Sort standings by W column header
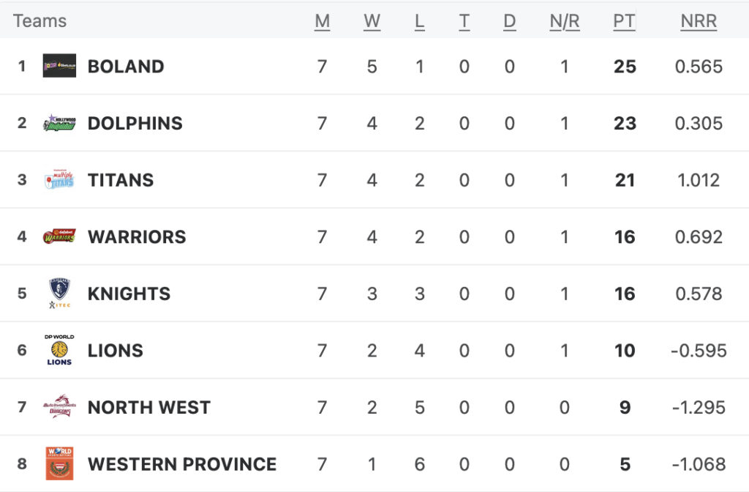 coord(372,21)
